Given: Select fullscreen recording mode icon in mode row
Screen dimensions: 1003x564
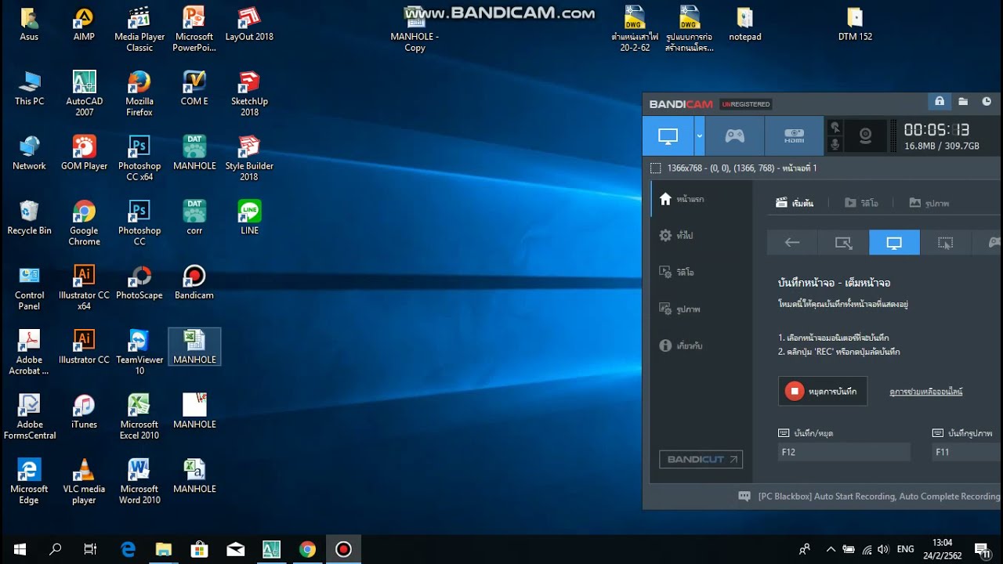Looking at the screenshot, I should pos(894,243).
